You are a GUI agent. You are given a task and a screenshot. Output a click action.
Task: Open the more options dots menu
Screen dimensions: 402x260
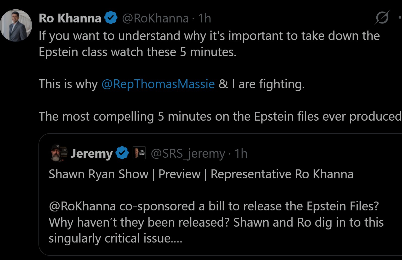400,18
